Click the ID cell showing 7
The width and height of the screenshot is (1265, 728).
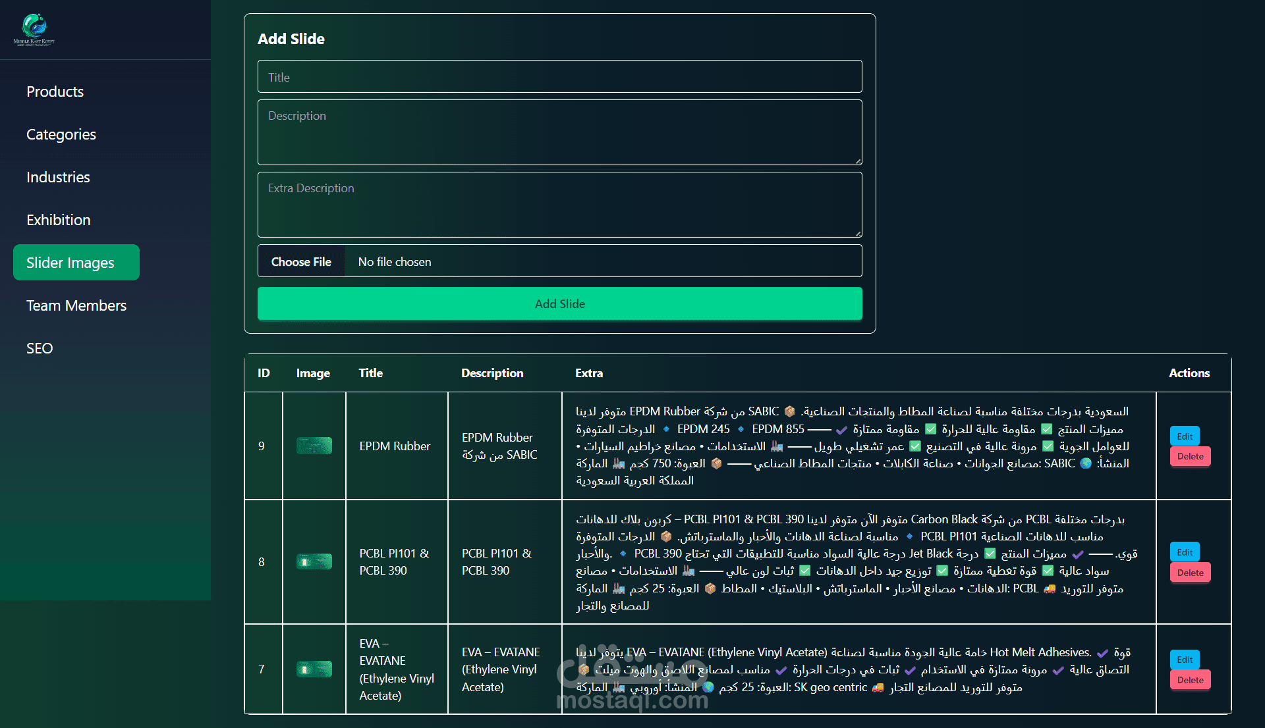pyautogui.click(x=264, y=669)
